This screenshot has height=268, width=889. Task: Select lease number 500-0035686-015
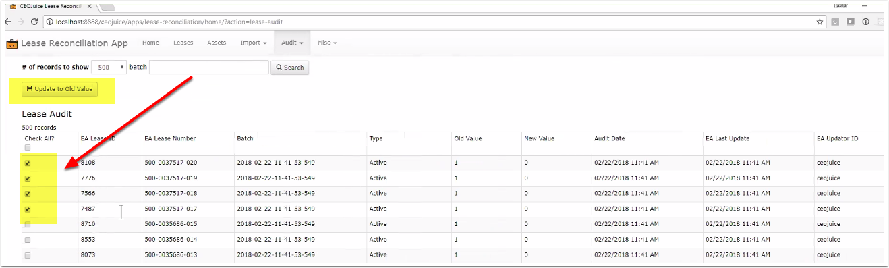pyautogui.click(x=171, y=224)
